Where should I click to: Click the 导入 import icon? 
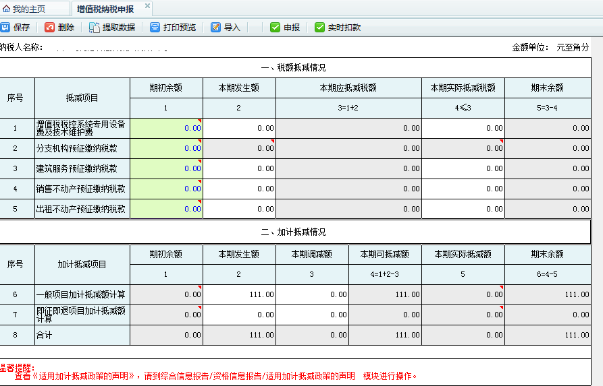(216, 28)
